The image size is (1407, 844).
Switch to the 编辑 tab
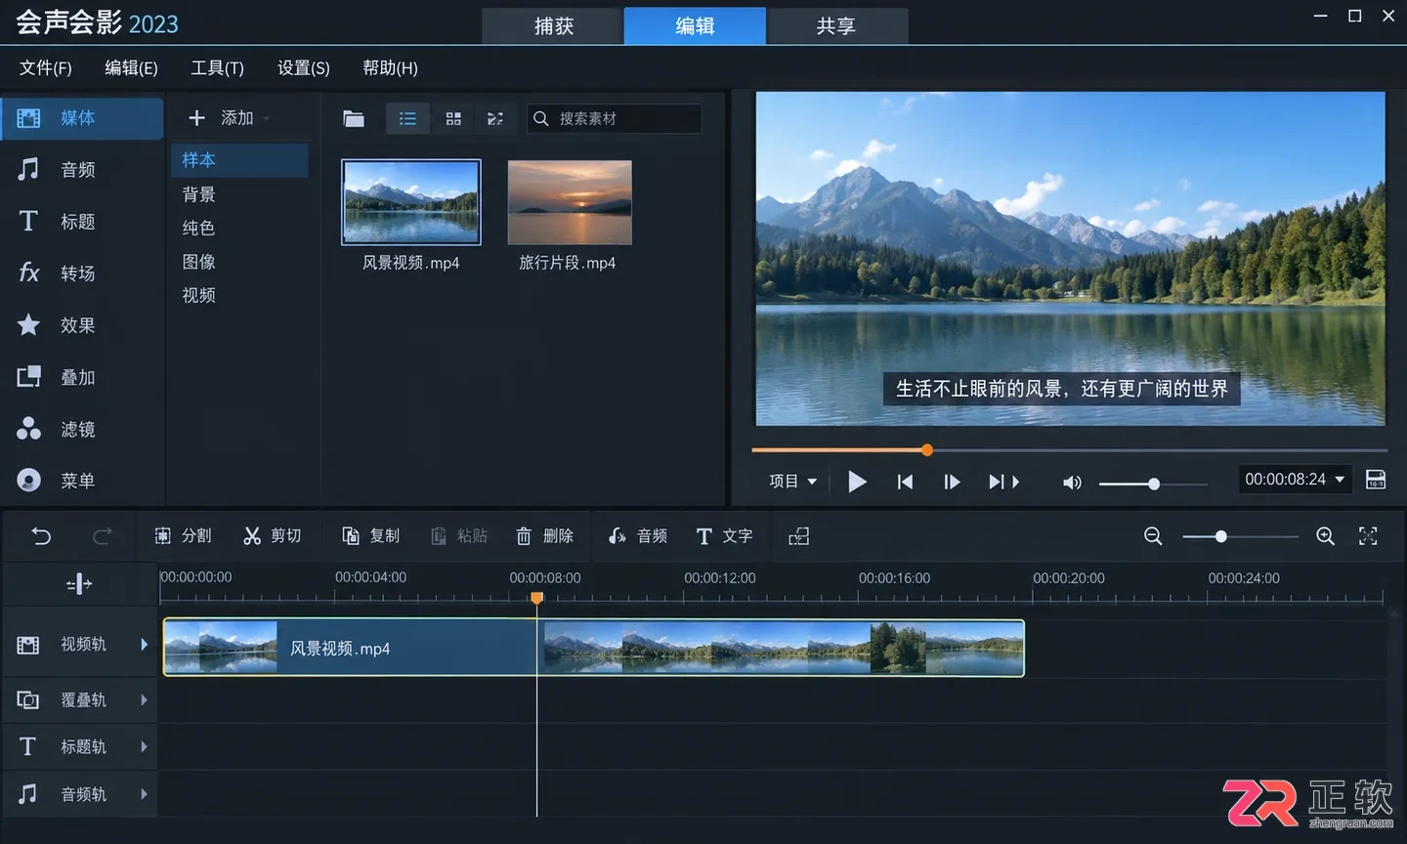tap(695, 26)
